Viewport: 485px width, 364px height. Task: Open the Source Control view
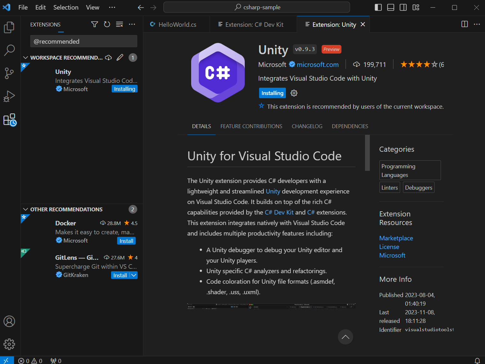[9, 73]
